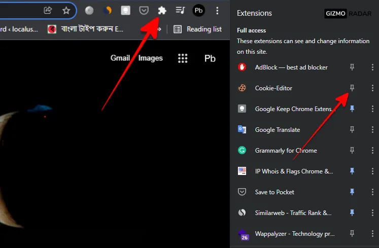This screenshot has width=379, height=248.
Task: Open more options for Save to Pocket
Action: click(x=372, y=192)
